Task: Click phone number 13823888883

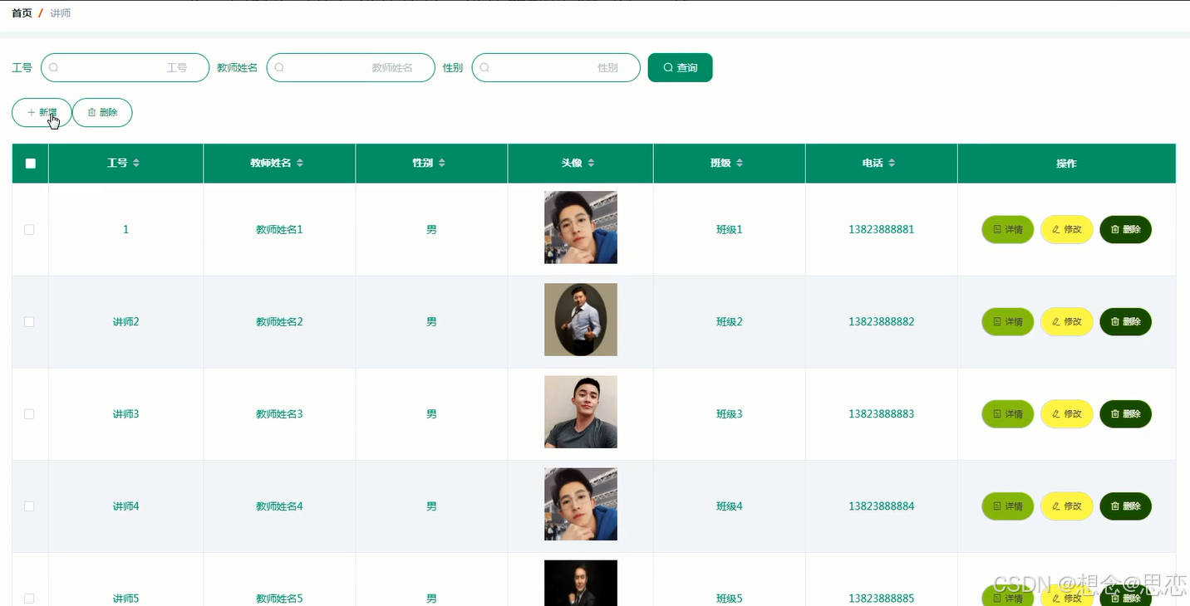Action: pos(881,413)
